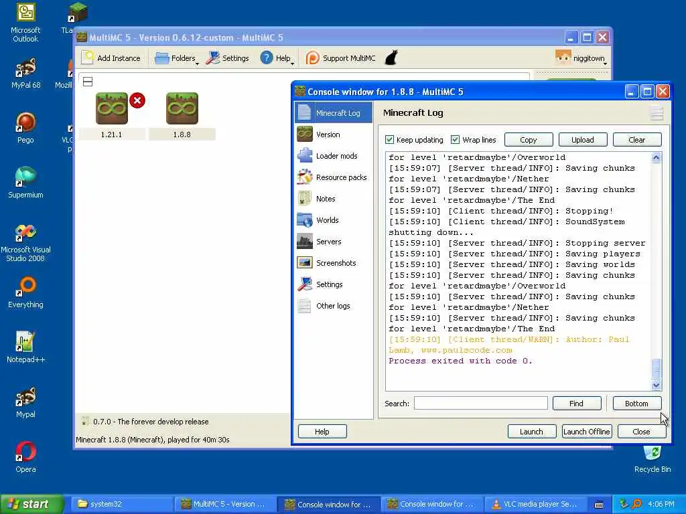Click the Close button in console footer
The image size is (686, 514).
[x=641, y=432]
